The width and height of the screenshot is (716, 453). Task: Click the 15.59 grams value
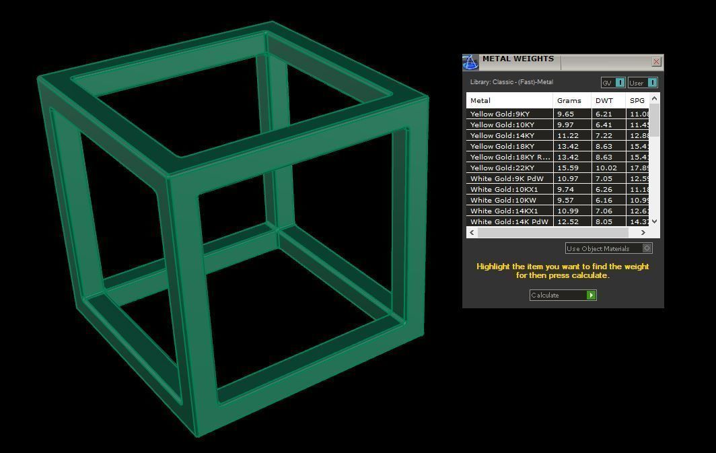(x=567, y=168)
